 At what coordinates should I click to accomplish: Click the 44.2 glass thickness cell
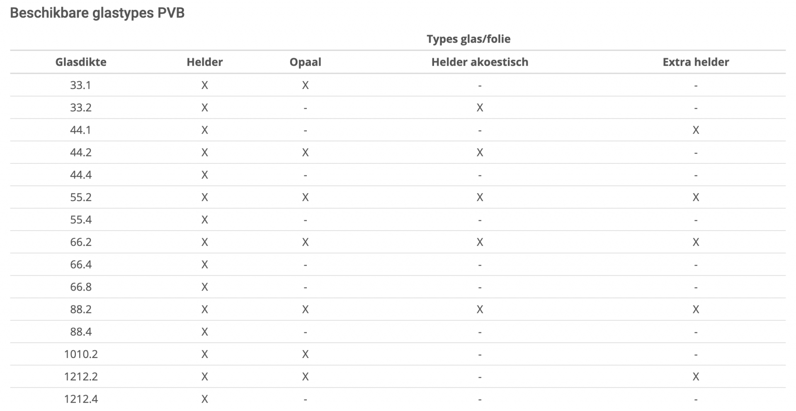click(80, 152)
